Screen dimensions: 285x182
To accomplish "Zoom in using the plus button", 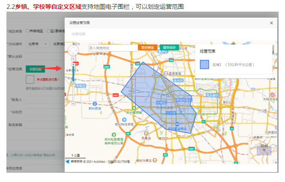I will [74, 64].
